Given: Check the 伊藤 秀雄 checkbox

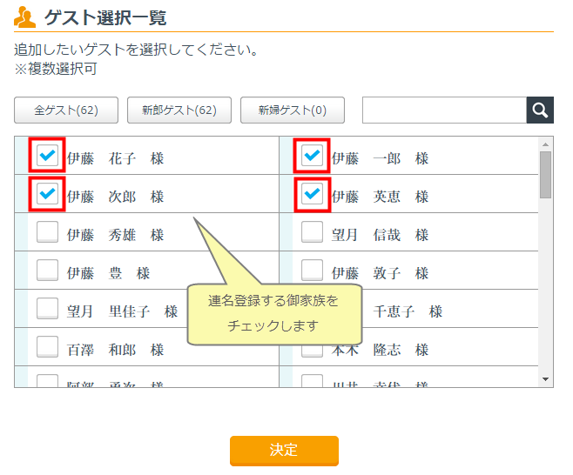Looking at the screenshot, I should point(48,232).
